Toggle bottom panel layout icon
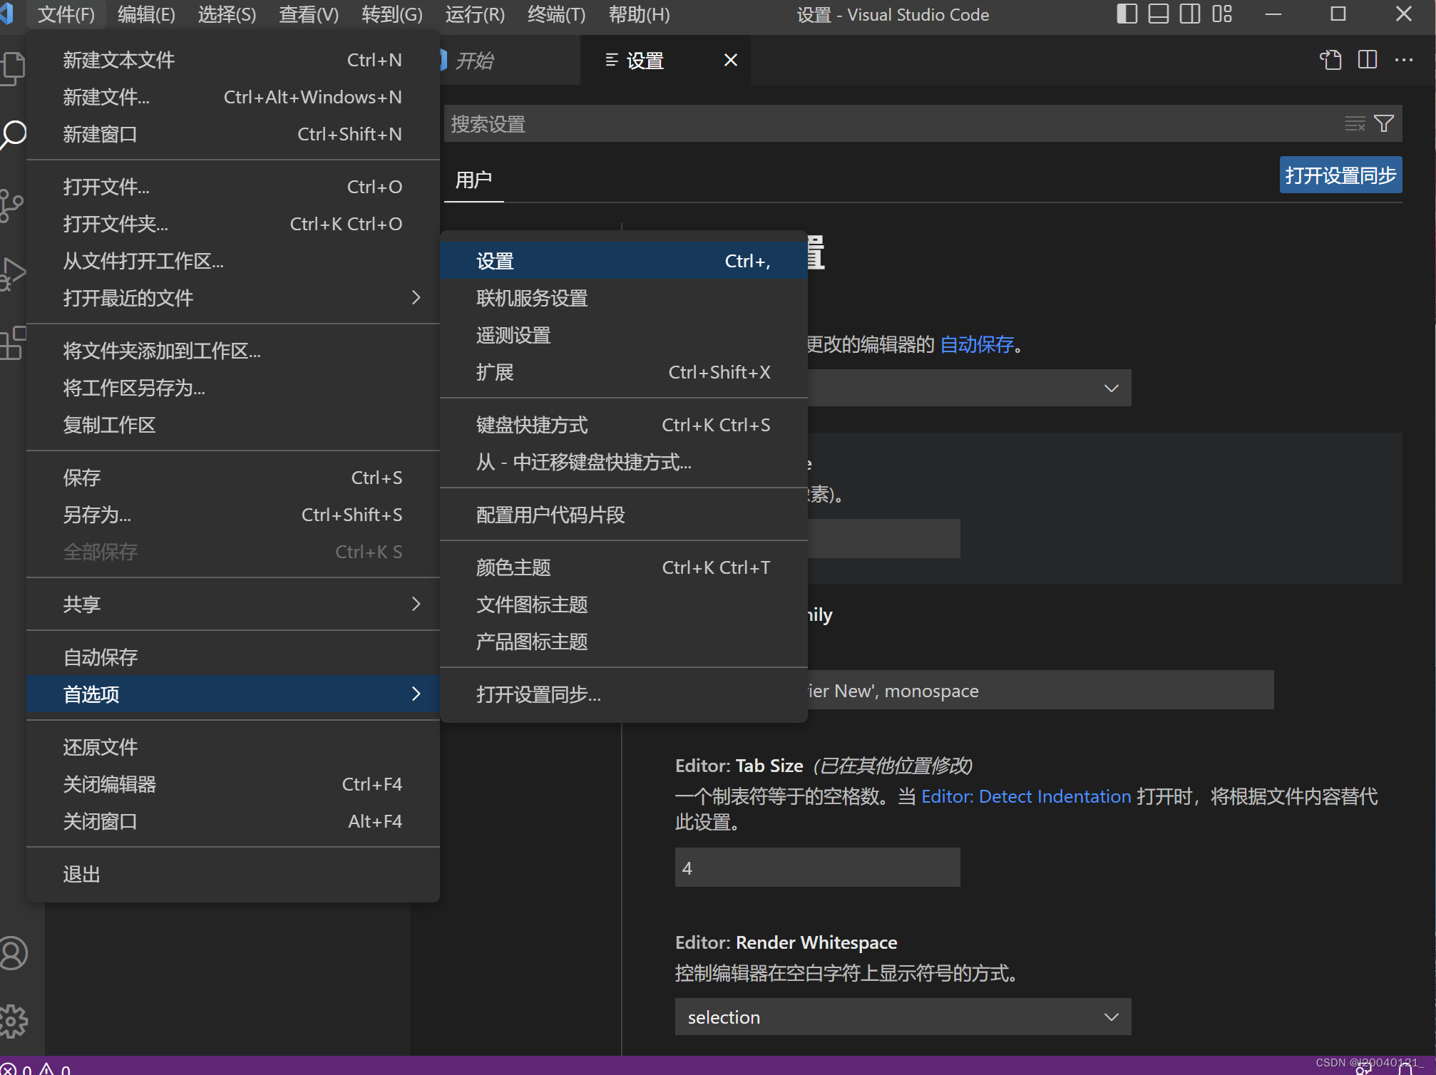Image resolution: width=1436 pixels, height=1075 pixels. (1158, 14)
